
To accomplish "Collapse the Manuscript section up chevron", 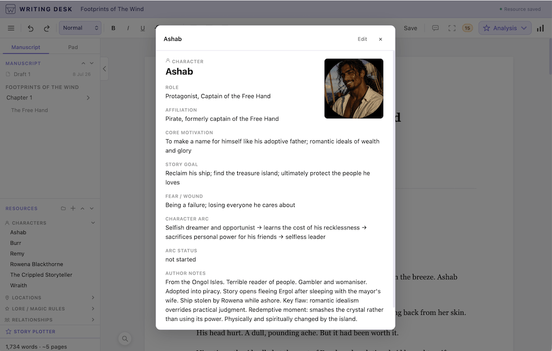I will [x=83, y=63].
